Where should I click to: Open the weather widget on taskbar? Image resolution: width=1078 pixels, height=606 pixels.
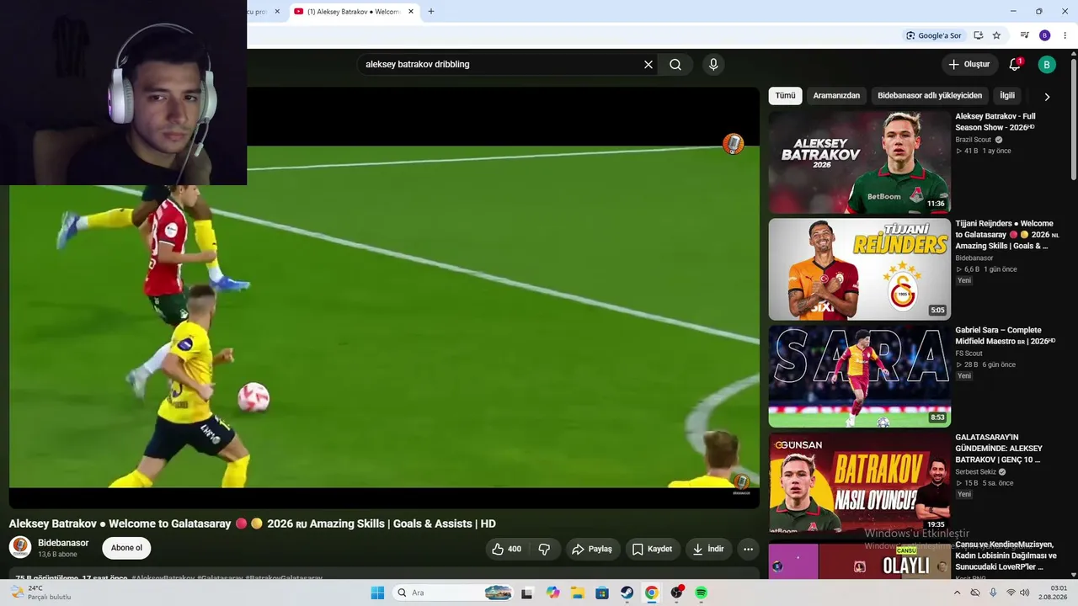click(x=40, y=593)
